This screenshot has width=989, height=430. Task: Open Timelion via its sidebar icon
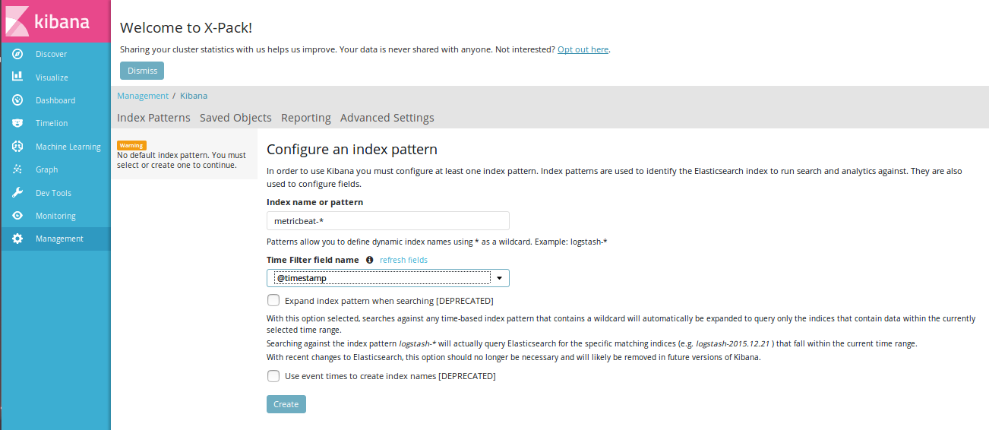tap(17, 123)
